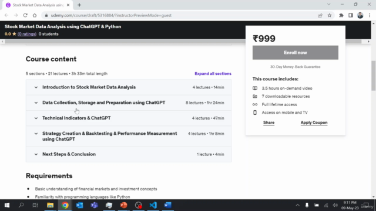The width and height of the screenshot is (376, 211).
Task: Click the ₹999 price text
Action: pos(264,39)
